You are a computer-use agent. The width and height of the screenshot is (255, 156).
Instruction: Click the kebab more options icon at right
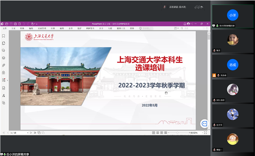click(x=207, y=28)
